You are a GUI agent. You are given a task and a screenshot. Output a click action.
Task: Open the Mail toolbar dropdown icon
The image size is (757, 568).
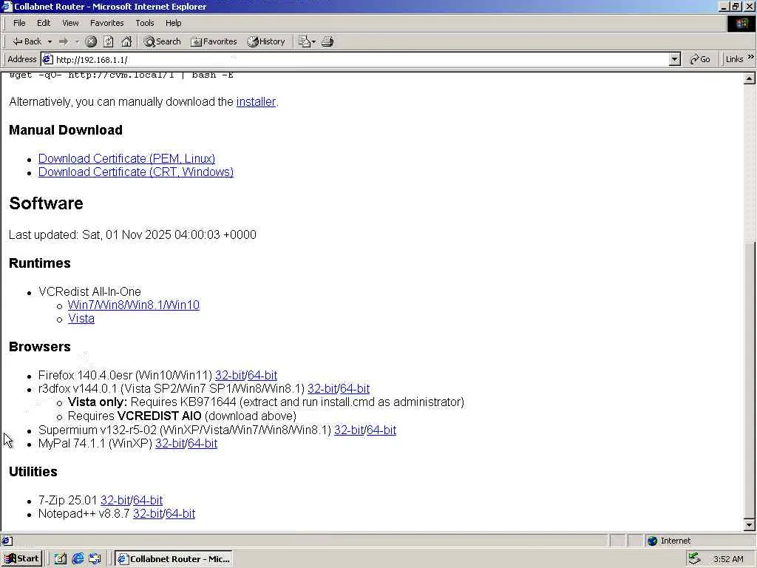click(x=307, y=41)
